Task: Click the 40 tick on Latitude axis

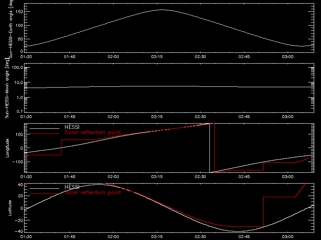Action: [20, 184]
